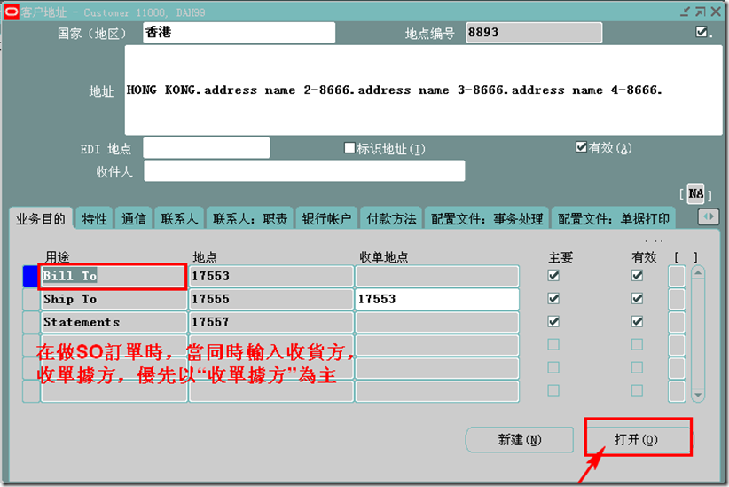Open the 联系人: 职责 tab
Viewport: 729px width, 487px height.
(250, 218)
